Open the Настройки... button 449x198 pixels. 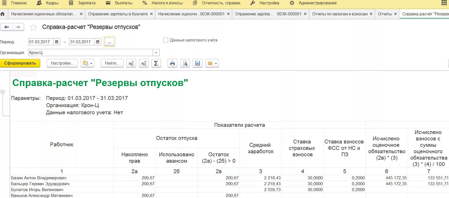click(62, 63)
